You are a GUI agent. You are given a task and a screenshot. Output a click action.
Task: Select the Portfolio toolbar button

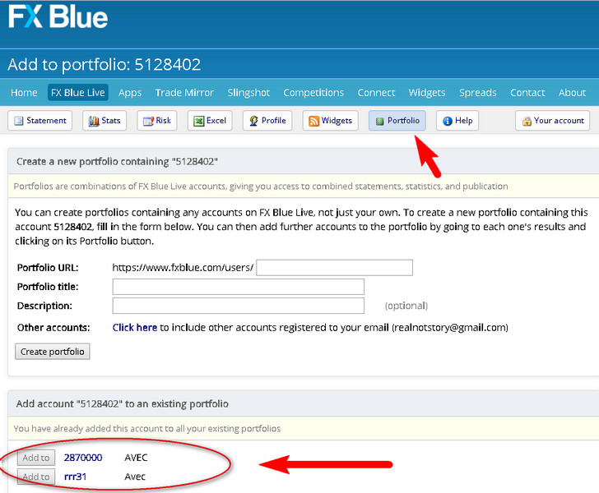point(397,121)
